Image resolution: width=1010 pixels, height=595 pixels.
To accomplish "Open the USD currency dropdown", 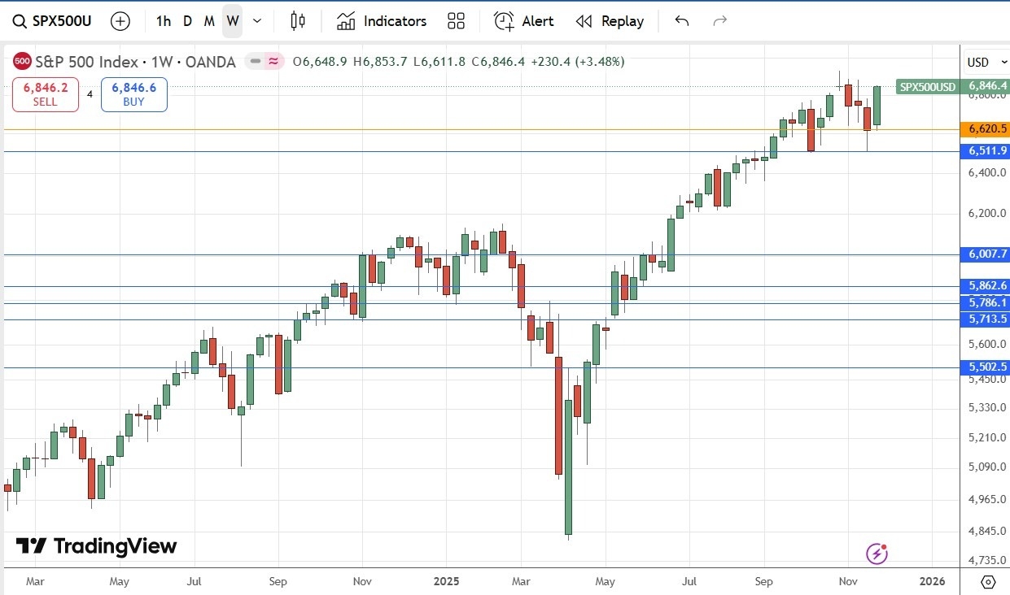I will click(986, 62).
